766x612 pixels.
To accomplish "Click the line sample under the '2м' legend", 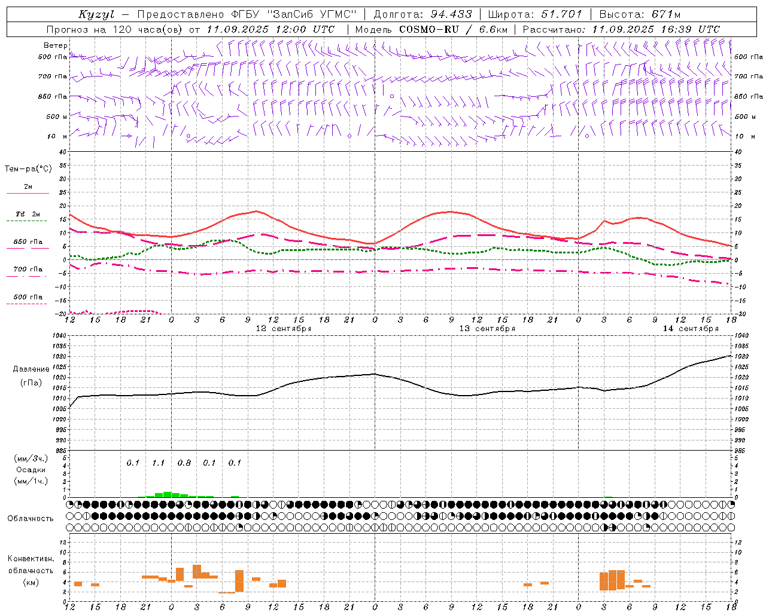I will pos(28,194).
